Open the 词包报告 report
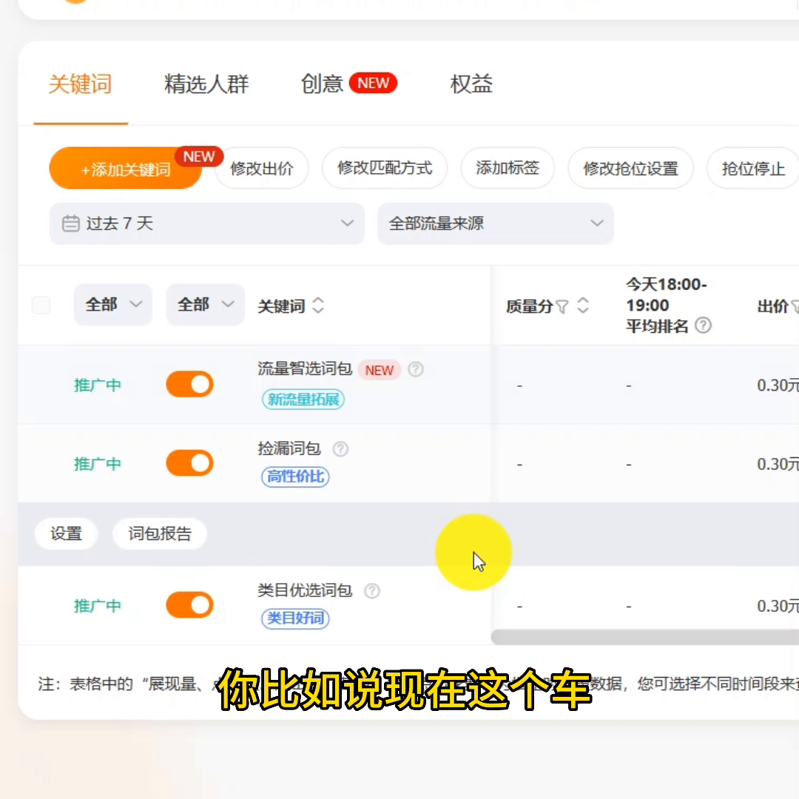Screen dimensions: 799x799 tap(159, 533)
